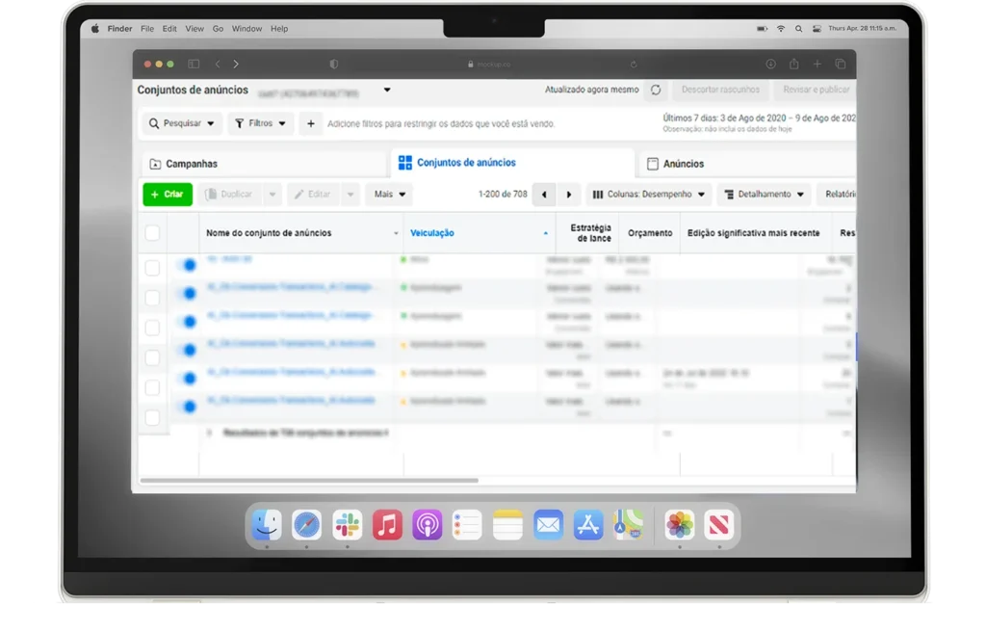Switch to the Campanhas tab

click(192, 164)
